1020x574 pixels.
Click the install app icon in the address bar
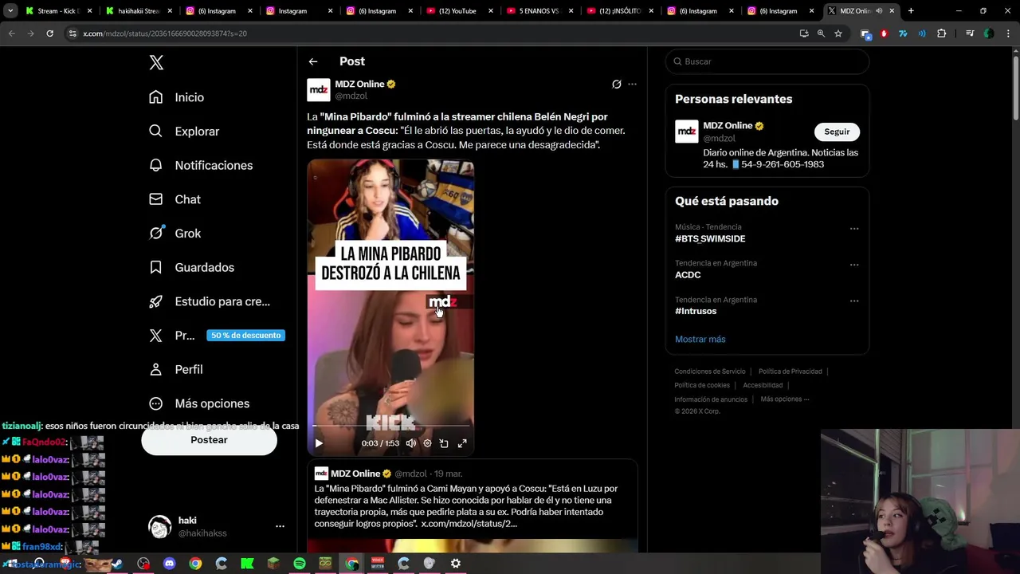tap(804, 33)
